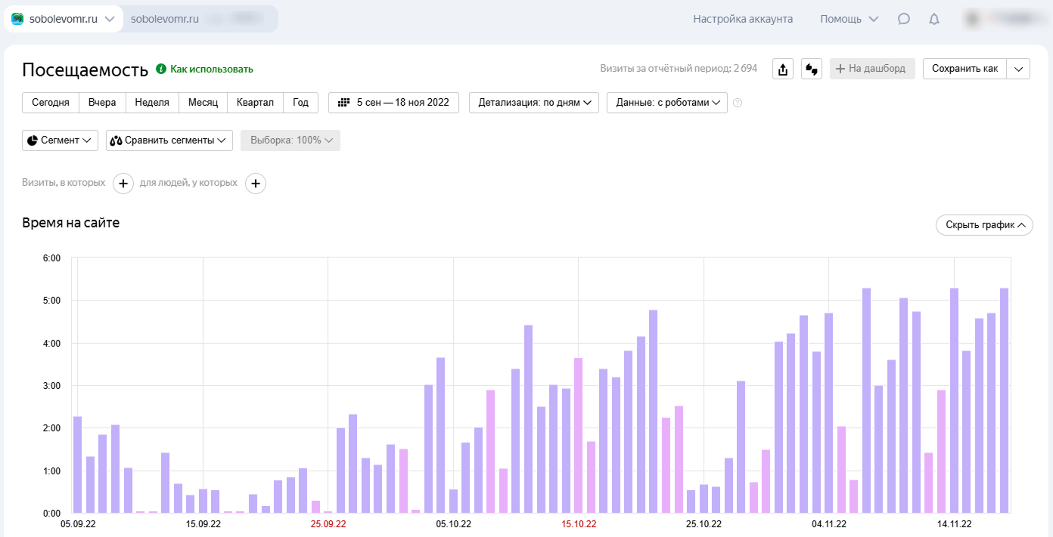
Task: Open the chat messages icon
Action: (x=904, y=20)
